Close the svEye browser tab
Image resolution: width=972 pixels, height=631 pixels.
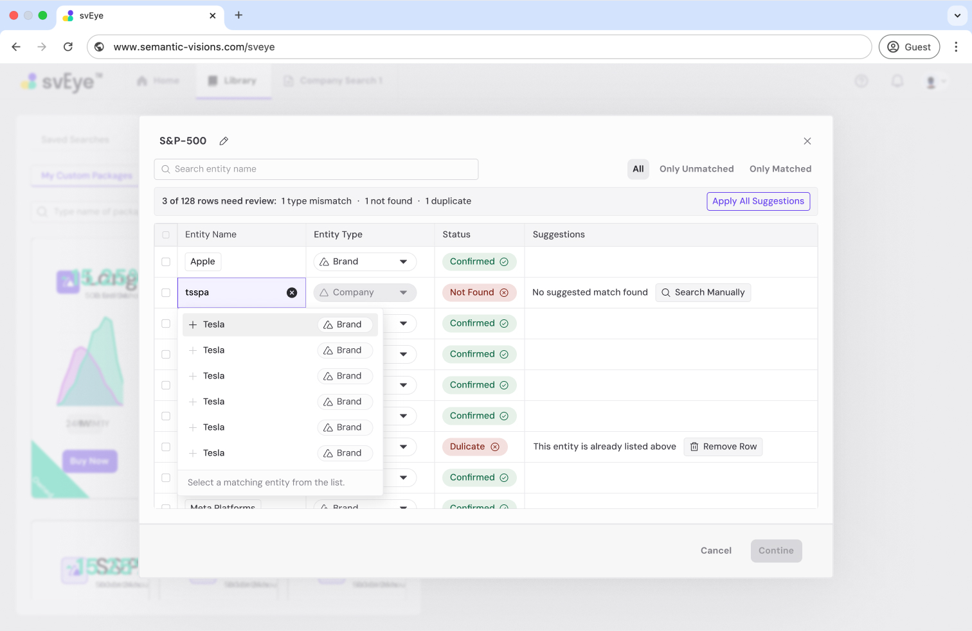click(x=213, y=15)
